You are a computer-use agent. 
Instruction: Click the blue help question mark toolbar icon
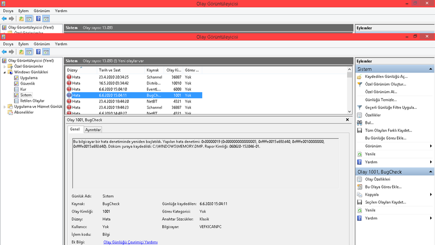tap(38, 52)
